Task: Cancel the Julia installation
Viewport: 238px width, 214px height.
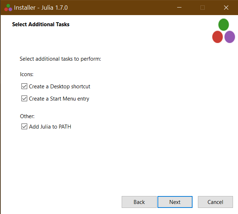Action: click(215, 202)
